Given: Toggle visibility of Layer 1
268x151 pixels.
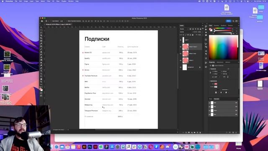Looking at the screenshot, I should [180, 40].
